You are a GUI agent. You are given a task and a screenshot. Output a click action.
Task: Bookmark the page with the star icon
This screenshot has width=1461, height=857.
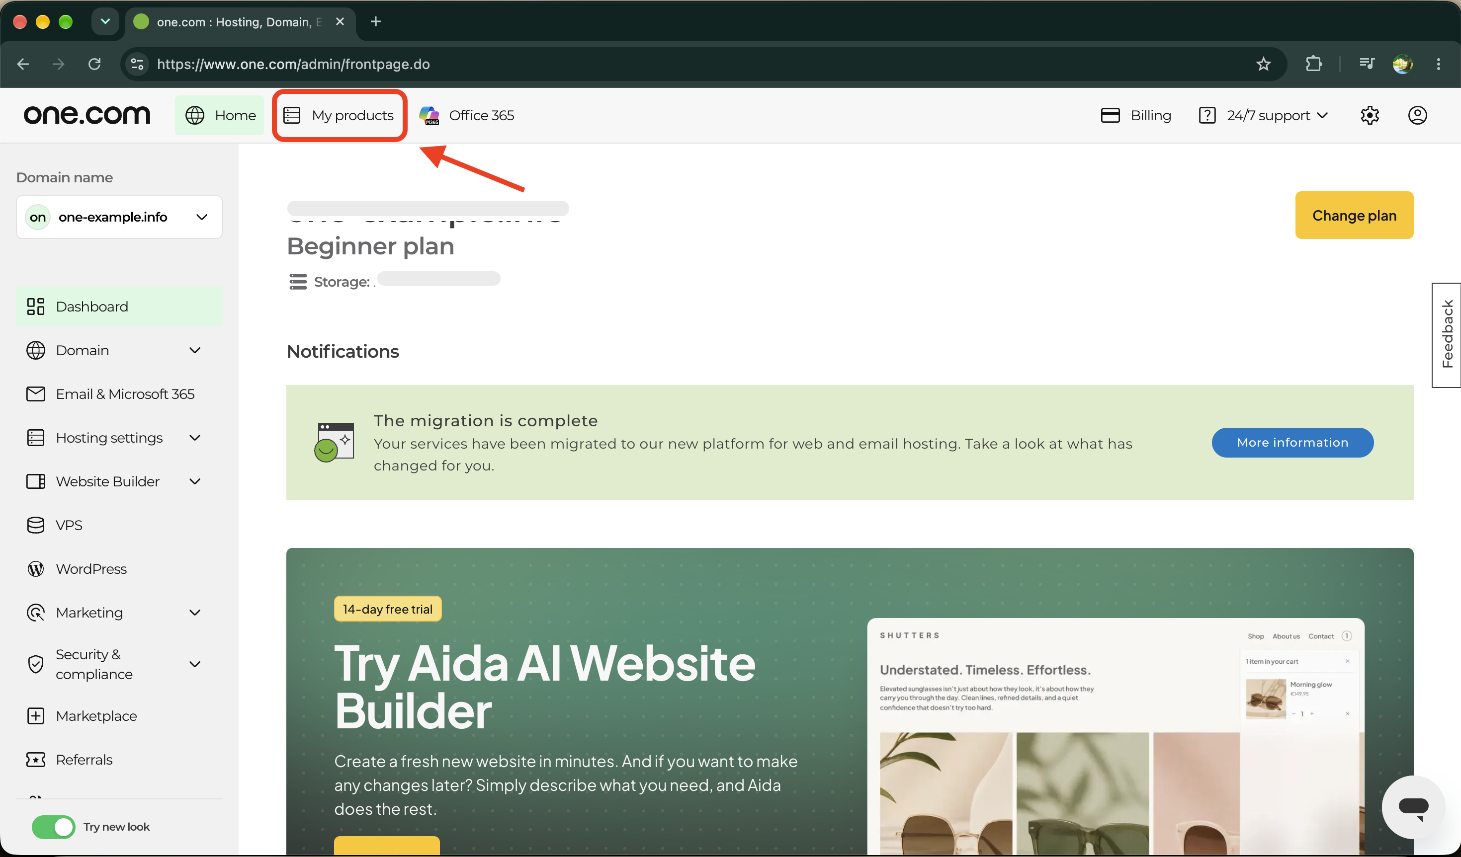point(1263,64)
